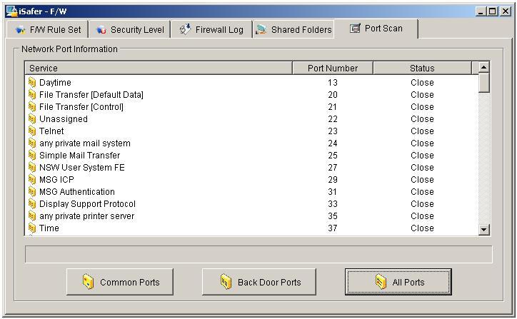Screen dimensions: 517x319
Task: Select the Port Scan tab
Action: click(x=376, y=29)
